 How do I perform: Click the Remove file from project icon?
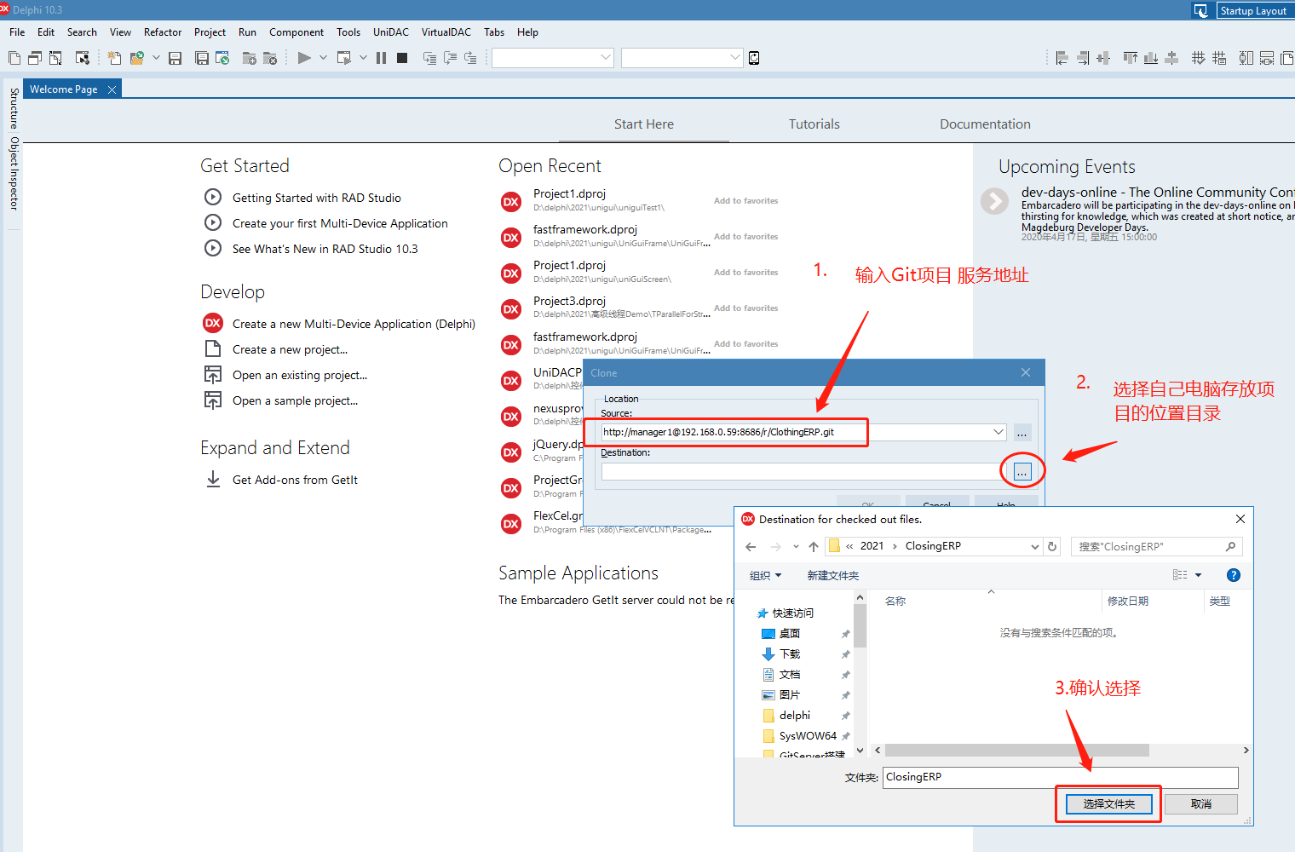coord(270,58)
